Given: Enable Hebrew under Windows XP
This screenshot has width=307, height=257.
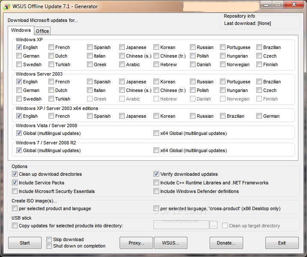Looking at the screenshot, I should point(156,64).
